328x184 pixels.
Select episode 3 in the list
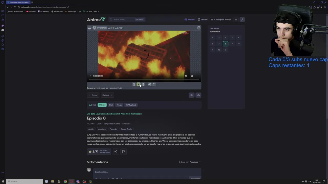(225, 38)
